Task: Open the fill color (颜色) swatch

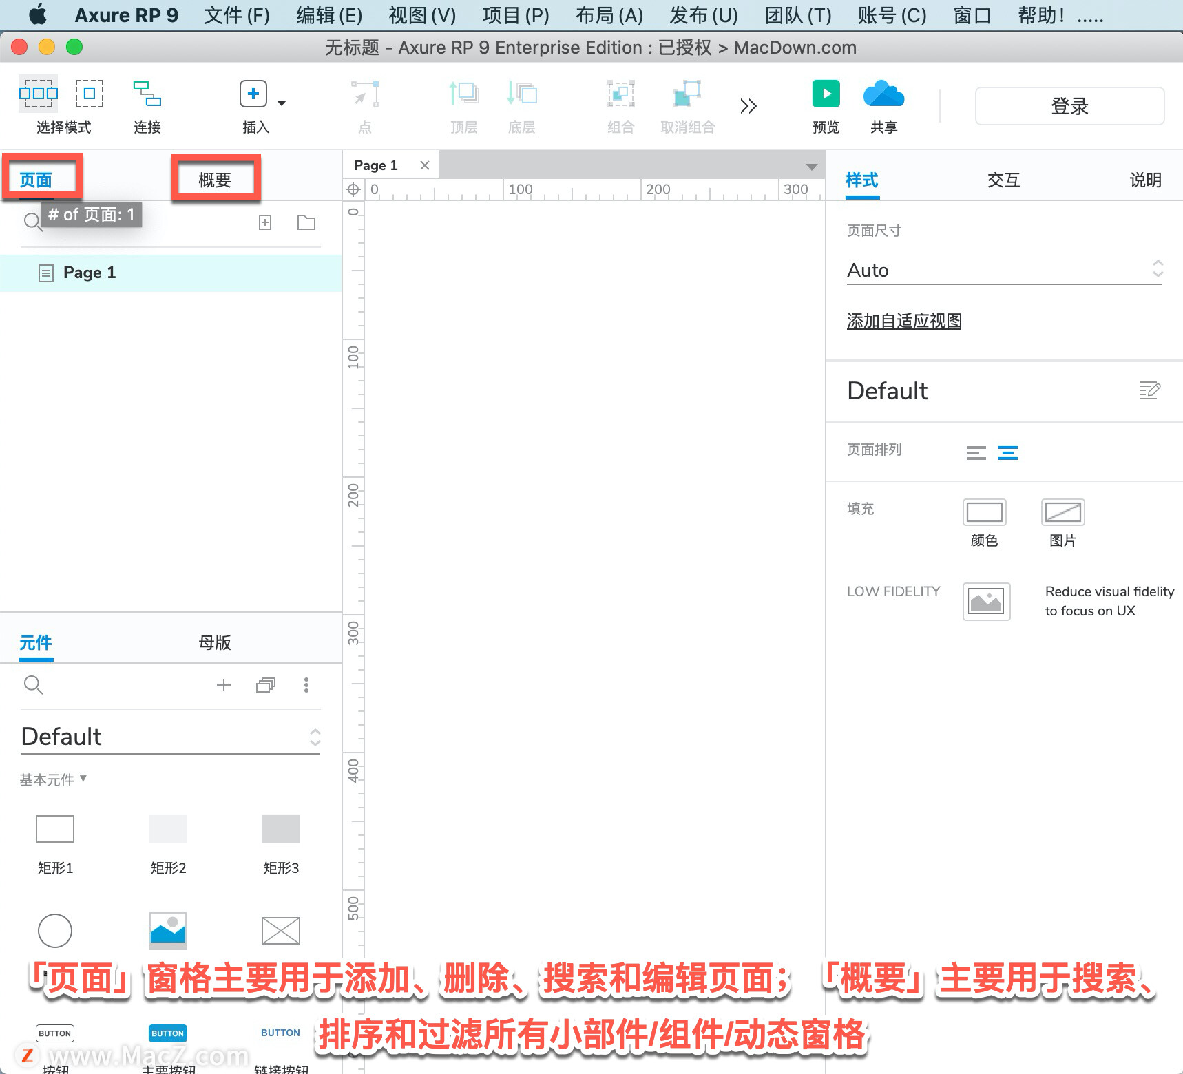Action: tap(985, 512)
